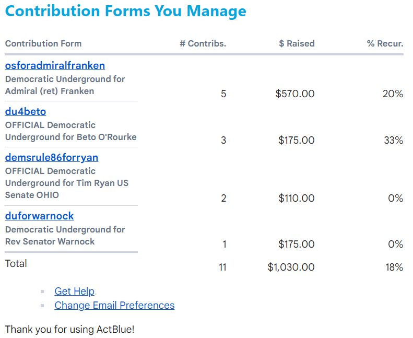The image size is (413, 338).
Task: Click the Get Help link
Action: coord(75,292)
